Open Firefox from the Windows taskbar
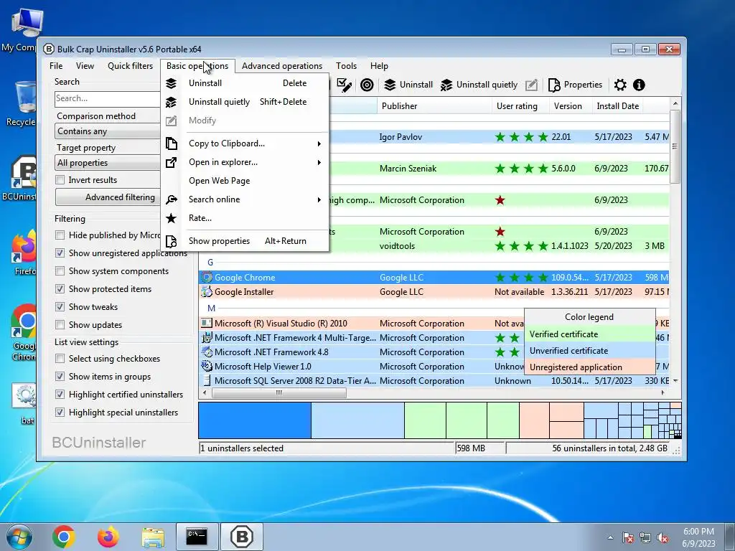The height and width of the screenshot is (551, 735). 108,537
